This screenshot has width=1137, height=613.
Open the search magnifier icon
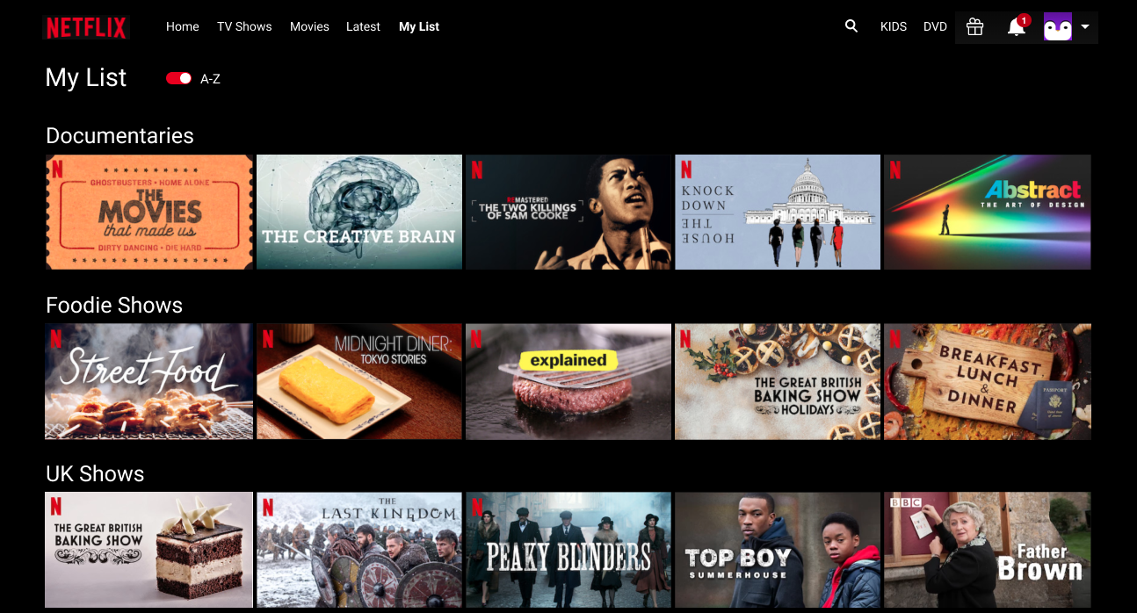click(851, 26)
